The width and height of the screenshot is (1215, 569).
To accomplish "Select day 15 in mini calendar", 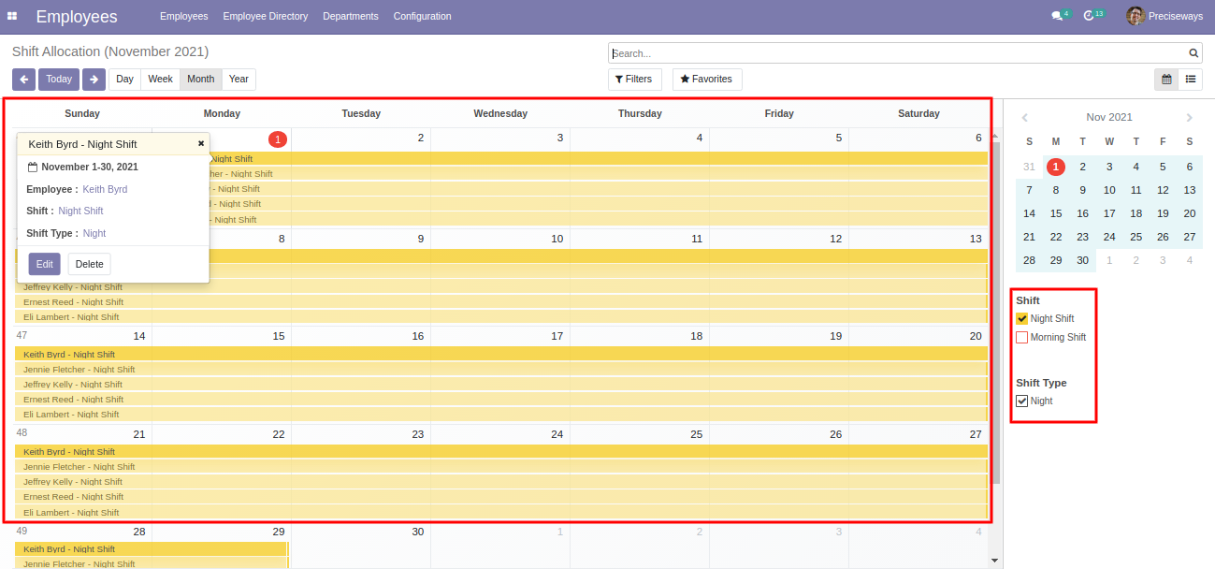I will point(1056,213).
